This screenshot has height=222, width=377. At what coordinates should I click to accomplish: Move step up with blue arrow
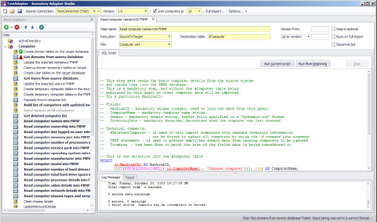pos(25,27)
